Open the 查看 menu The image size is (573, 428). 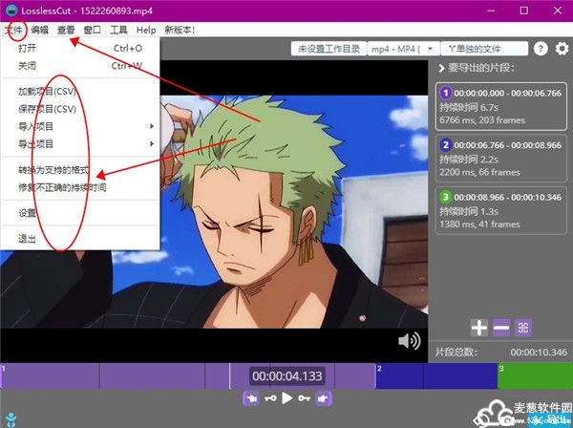66,30
